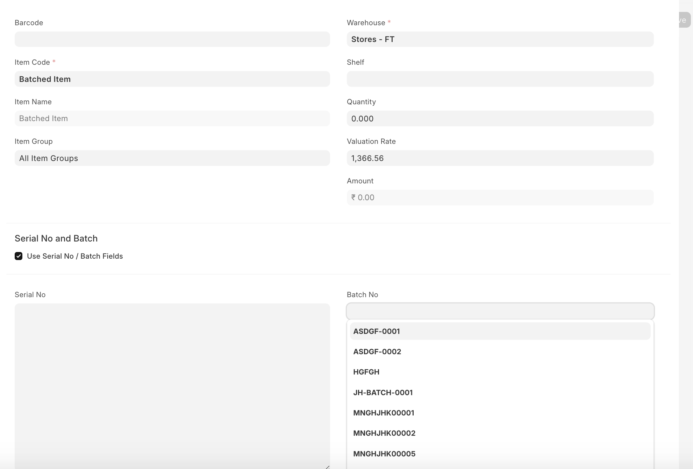Focus the Shelf input field
This screenshot has height=469, width=693.
pos(500,79)
